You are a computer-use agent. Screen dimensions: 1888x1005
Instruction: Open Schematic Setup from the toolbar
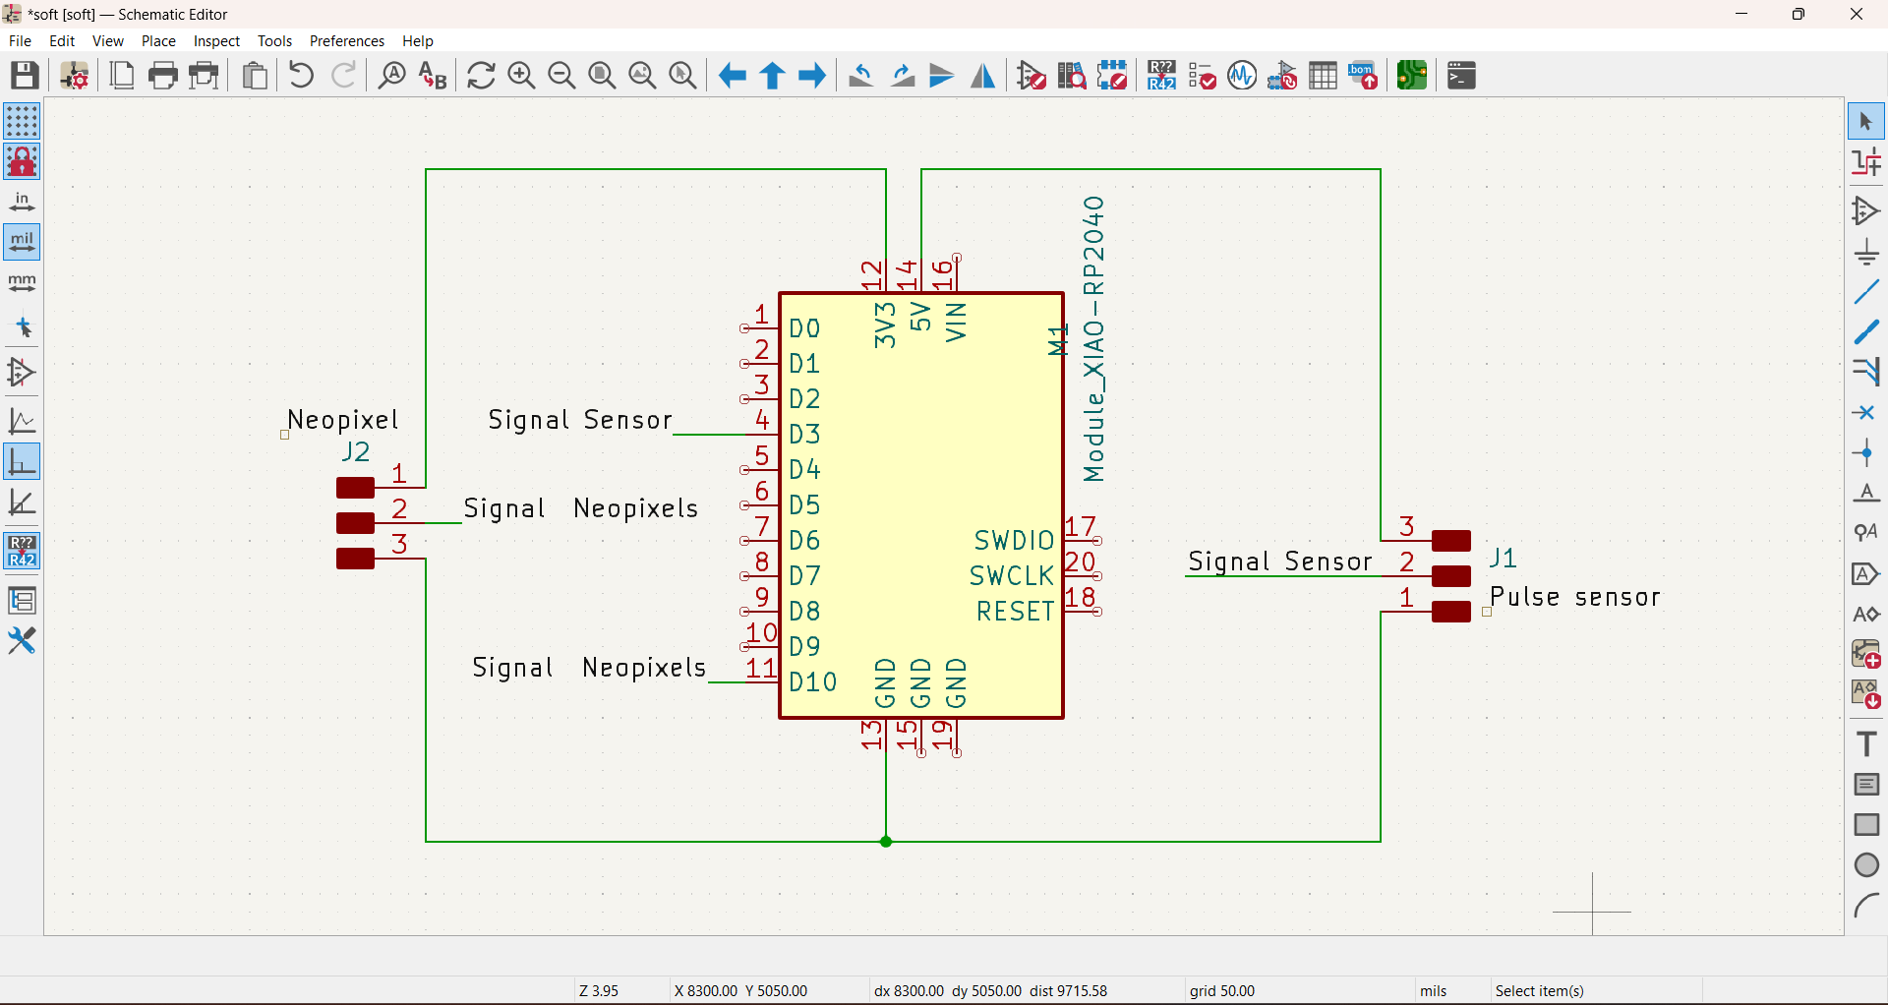(x=75, y=76)
